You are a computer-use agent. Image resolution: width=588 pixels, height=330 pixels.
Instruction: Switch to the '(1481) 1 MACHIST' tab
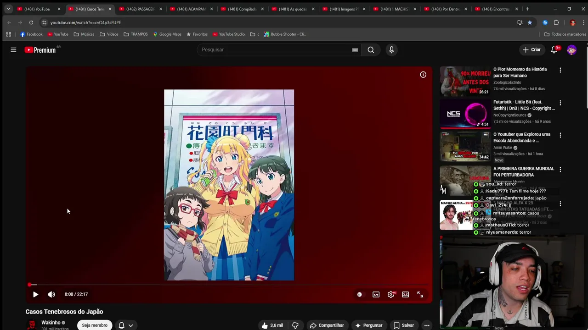(x=395, y=9)
